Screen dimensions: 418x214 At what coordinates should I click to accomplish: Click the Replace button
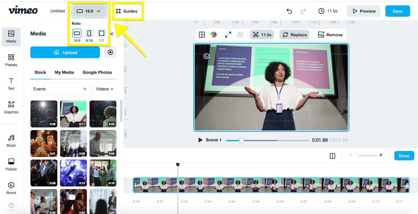coord(294,34)
